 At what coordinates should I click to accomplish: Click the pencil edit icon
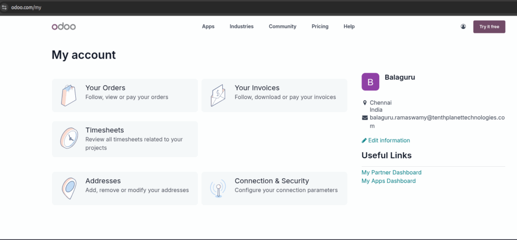(x=364, y=140)
